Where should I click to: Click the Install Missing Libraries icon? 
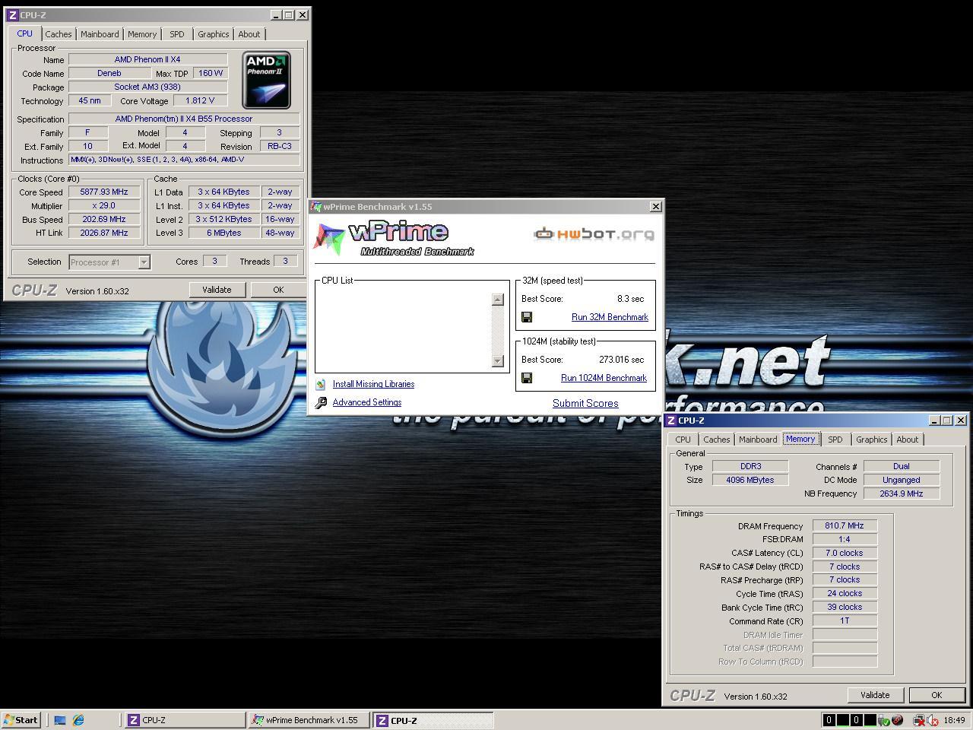pyautogui.click(x=321, y=385)
